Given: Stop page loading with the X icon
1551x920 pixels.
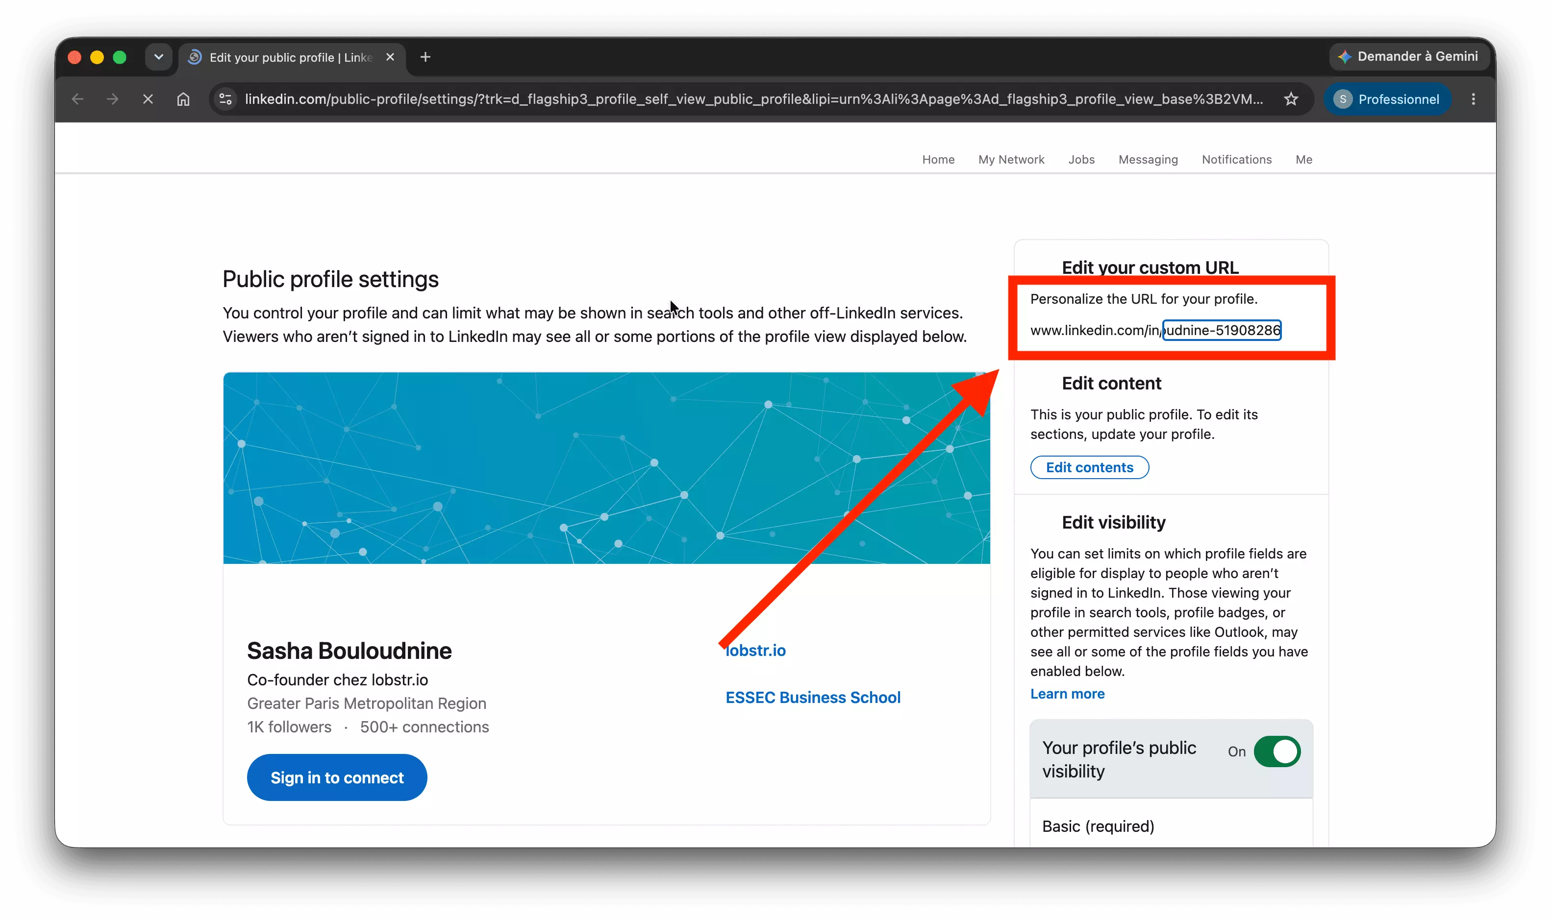Looking at the screenshot, I should click(148, 99).
